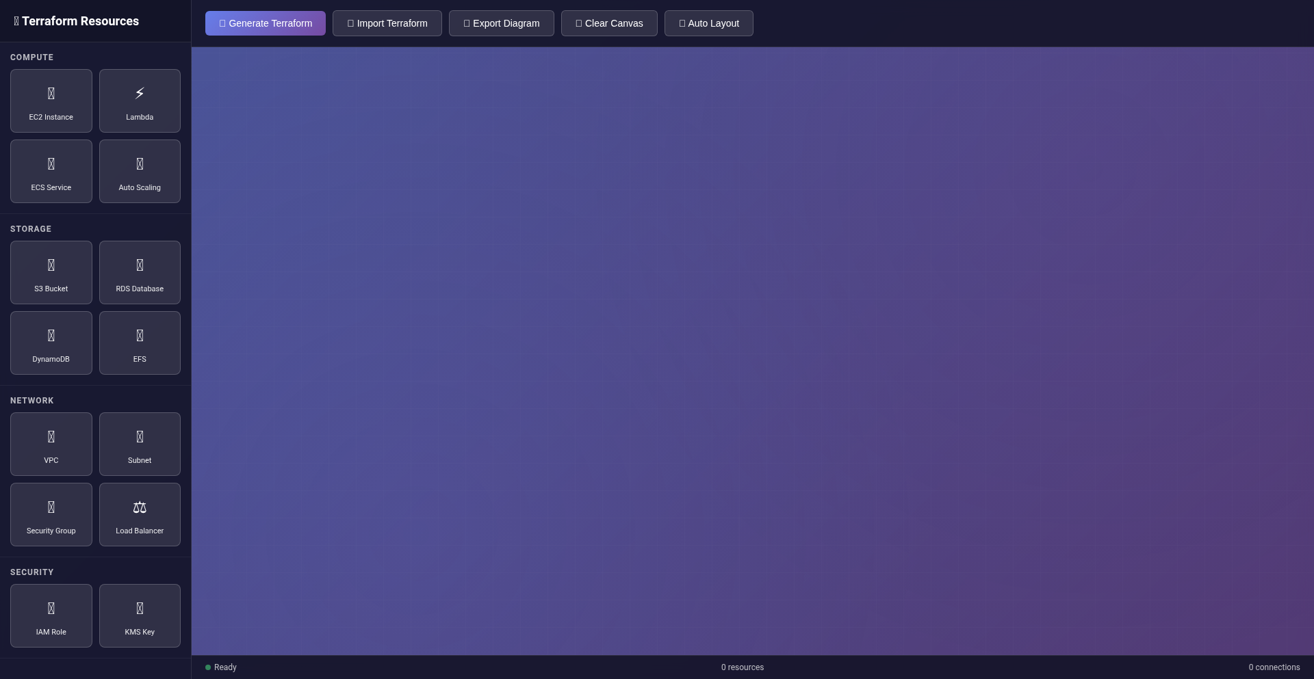The image size is (1314, 679).
Task: Select the VPC resource tile
Action: tap(51, 444)
